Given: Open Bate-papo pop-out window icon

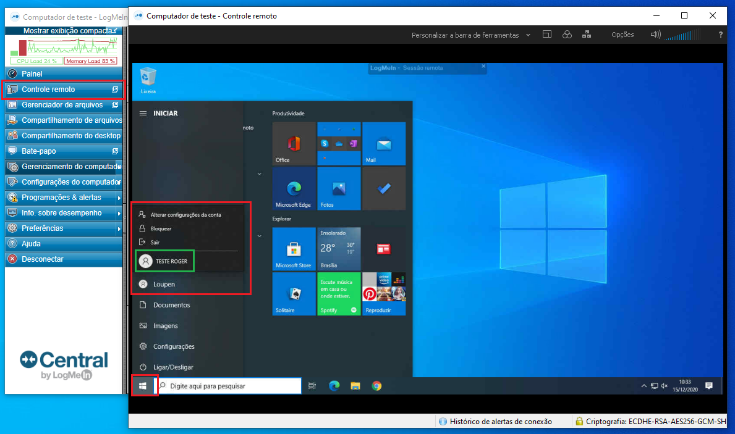Looking at the screenshot, I should coord(115,151).
